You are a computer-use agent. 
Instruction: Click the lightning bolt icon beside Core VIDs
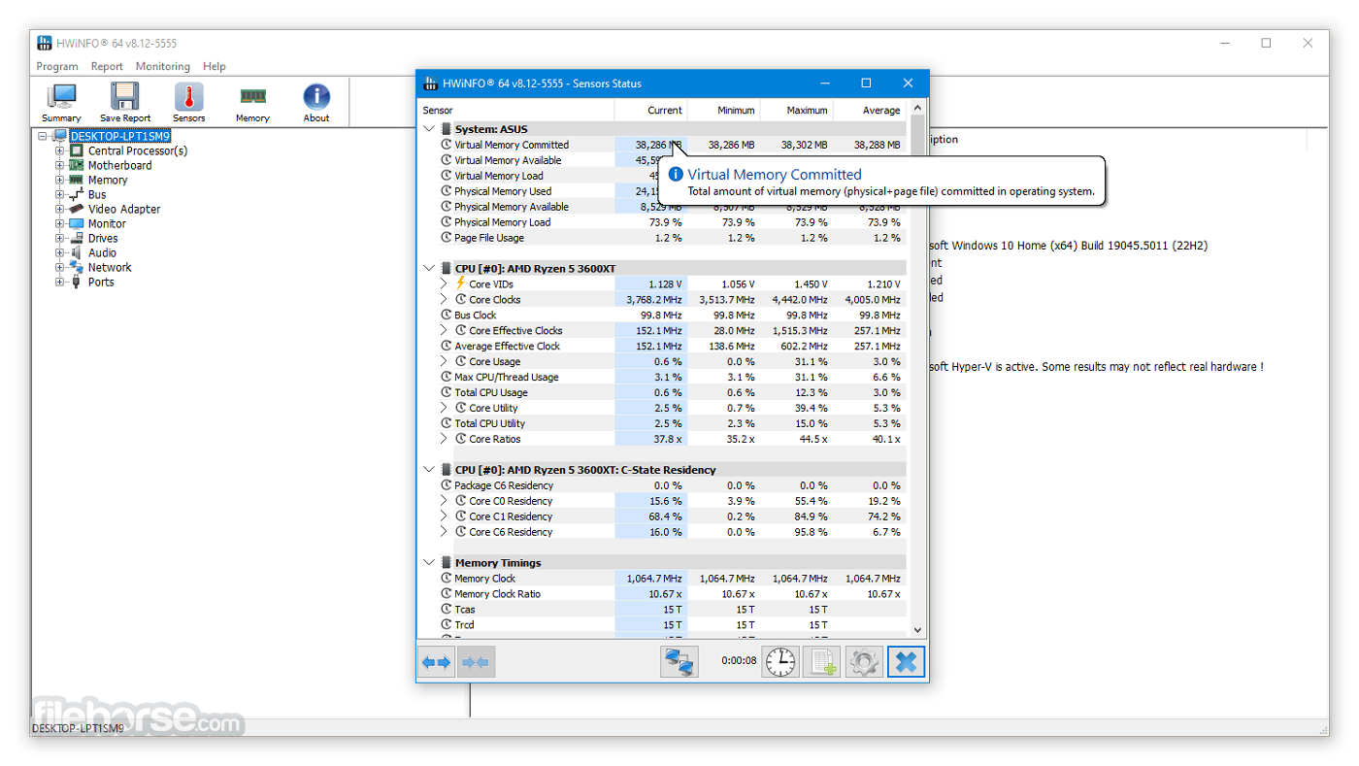point(461,283)
